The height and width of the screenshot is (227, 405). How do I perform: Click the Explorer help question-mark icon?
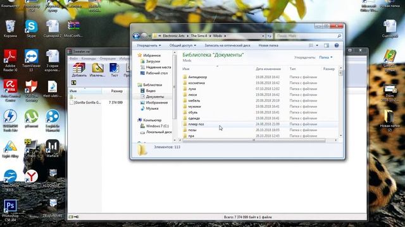336,45
